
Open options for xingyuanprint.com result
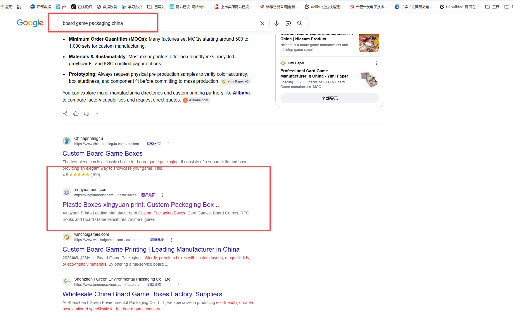click(163, 195)
